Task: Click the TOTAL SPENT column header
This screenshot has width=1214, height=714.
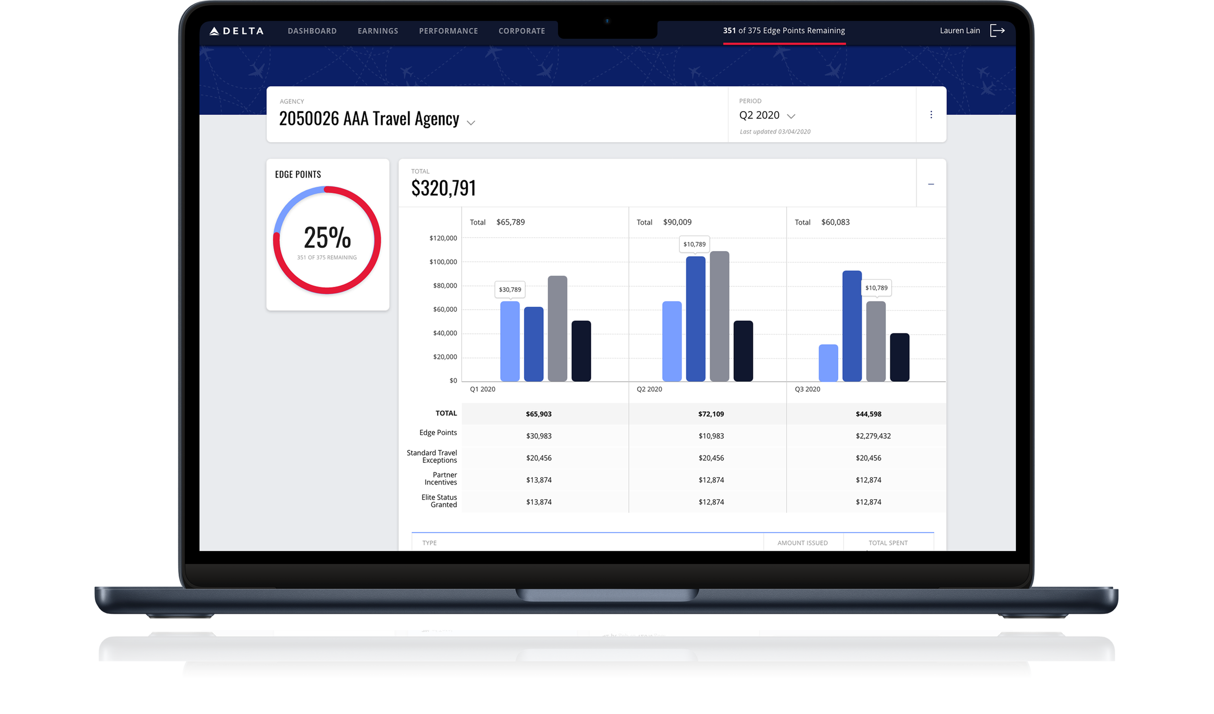Action: click(x=888, y=543)
